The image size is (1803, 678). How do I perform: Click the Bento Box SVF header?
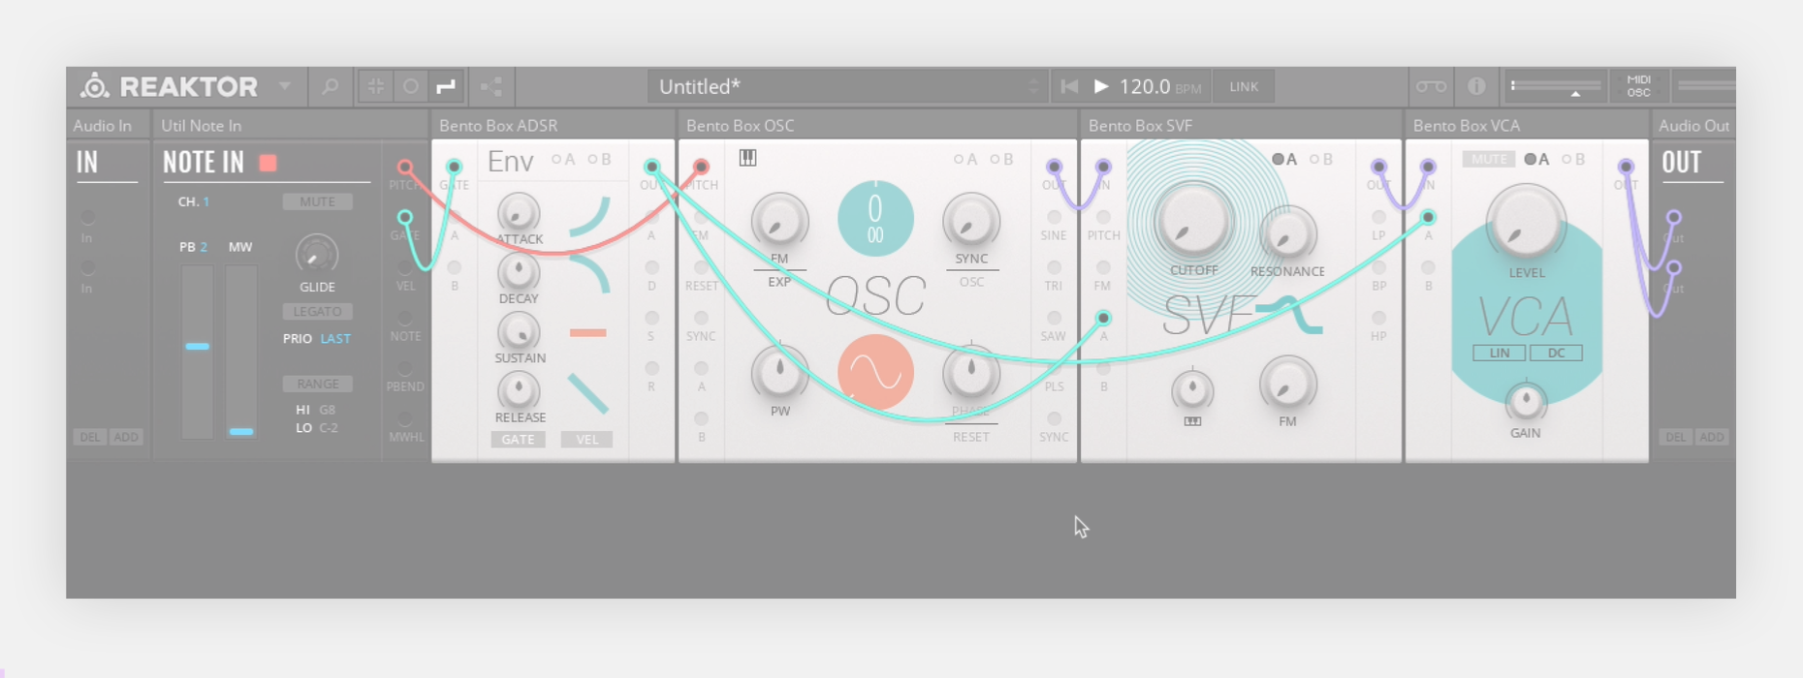pos(1241,125)
